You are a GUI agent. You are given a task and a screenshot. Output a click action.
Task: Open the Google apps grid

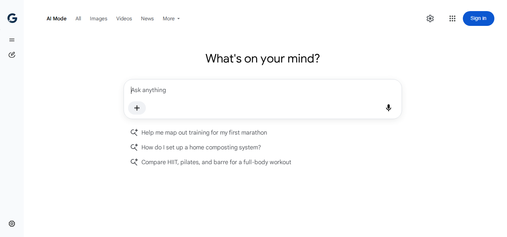tap(452, 18)
